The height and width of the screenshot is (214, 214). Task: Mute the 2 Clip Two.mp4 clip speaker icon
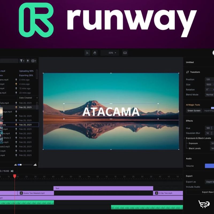[156, 193]
